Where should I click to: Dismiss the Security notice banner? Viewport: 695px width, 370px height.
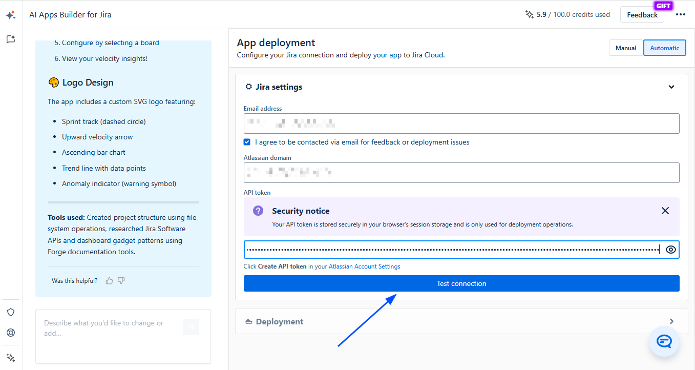pos(665,211)
